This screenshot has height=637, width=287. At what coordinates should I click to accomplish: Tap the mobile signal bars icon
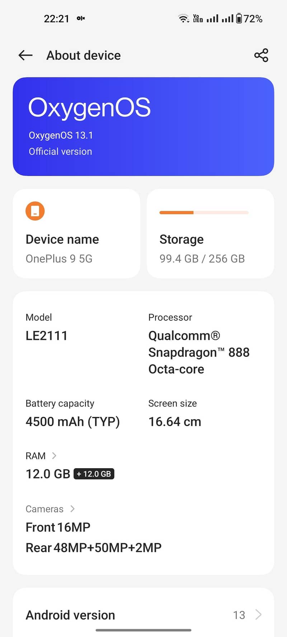212,18
